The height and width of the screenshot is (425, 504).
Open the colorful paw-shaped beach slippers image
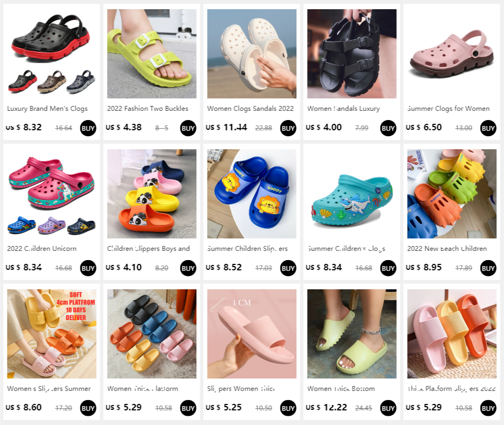[x=452, y=194]
